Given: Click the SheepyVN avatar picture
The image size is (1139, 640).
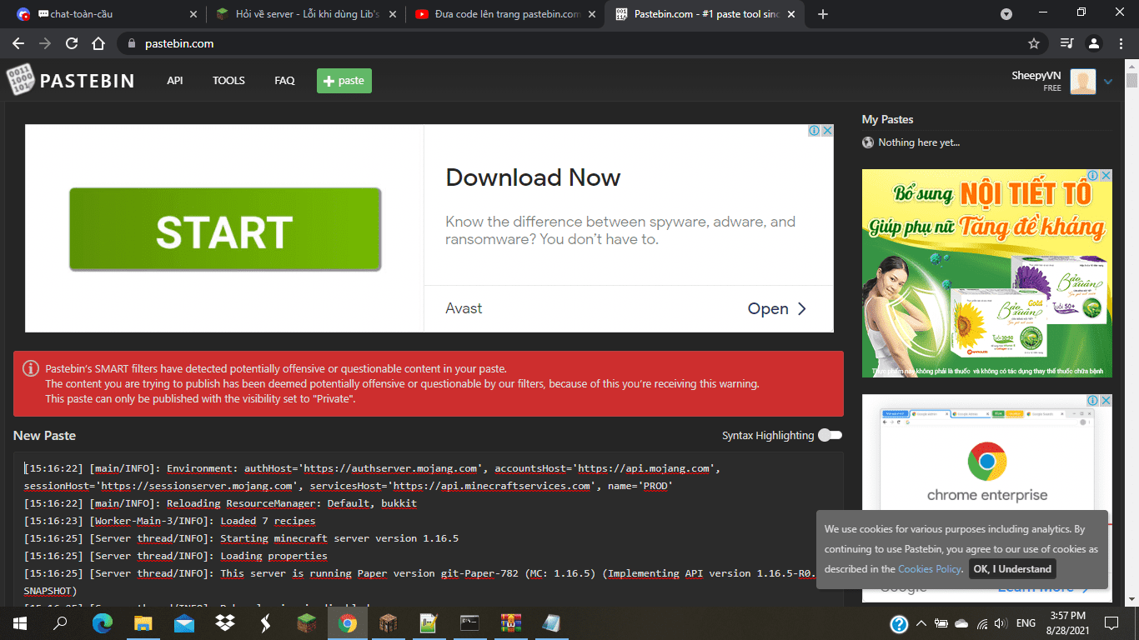Looking at the screenshot, I should (x=1083, y=81).
